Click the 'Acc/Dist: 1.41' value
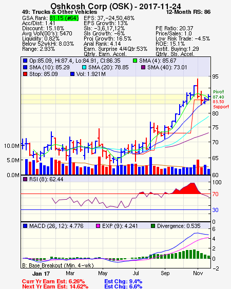 click(x=38, y=23)
